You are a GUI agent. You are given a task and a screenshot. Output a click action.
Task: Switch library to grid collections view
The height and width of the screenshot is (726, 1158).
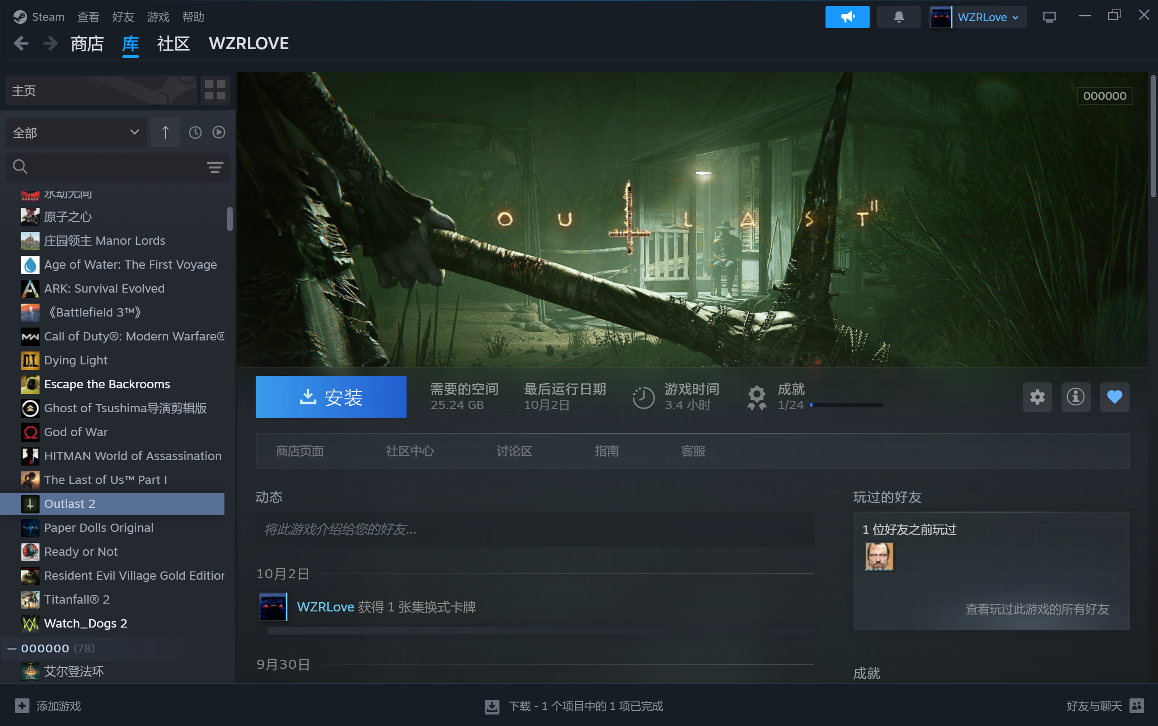215,90
